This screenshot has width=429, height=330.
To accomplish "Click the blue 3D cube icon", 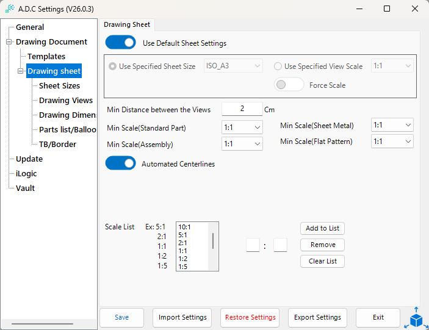I will tap(416, 319).
